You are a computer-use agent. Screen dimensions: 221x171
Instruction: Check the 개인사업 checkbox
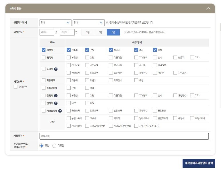click(x=87, y=65)
